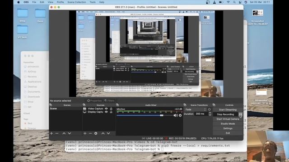Viewport: 289px width, 162px height.
Task: Open Spotlight search in menu bar
Action: coord(234,2)
